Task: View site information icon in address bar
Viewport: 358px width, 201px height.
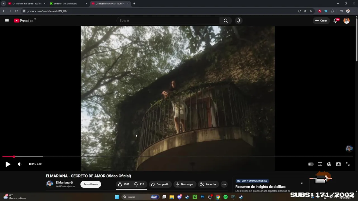Action: coord(24,11)
